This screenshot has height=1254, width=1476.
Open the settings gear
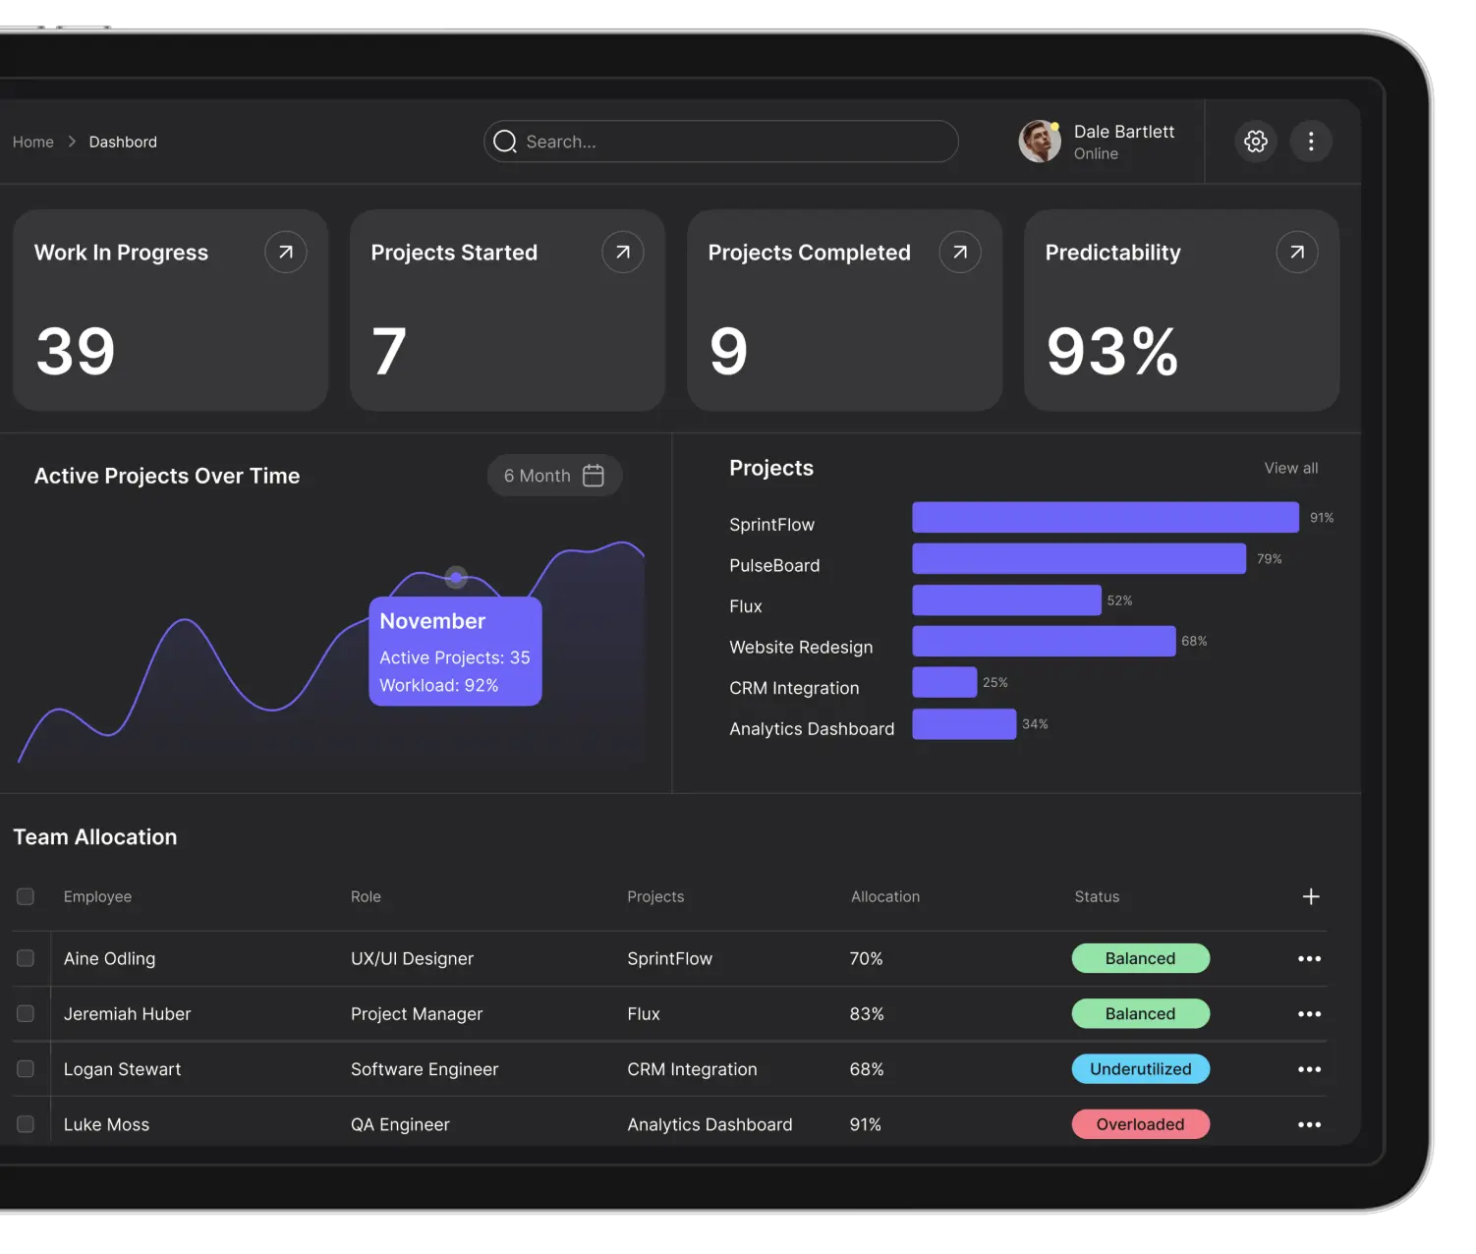point(1255,141)
